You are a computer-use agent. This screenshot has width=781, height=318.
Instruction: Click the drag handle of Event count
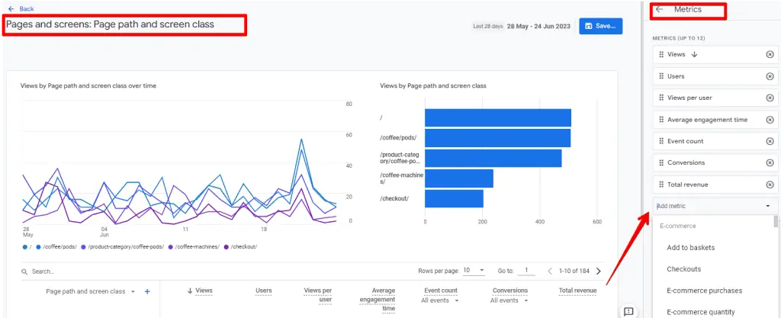coord(661,141)
